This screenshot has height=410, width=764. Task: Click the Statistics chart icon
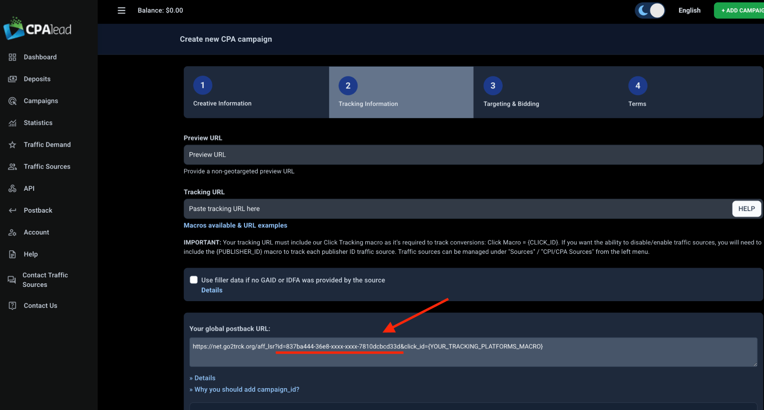pyautogui.click(x=13, y=123)
